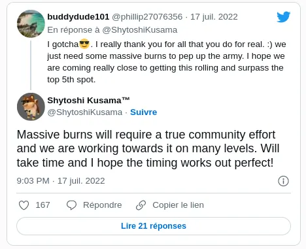This screenshot has height=249, width=306.
Task: Open the Lire 21 réponses button
Action: point(154,226)
